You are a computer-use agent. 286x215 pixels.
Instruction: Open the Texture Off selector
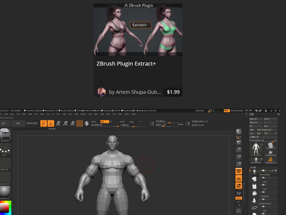[5, 178]
